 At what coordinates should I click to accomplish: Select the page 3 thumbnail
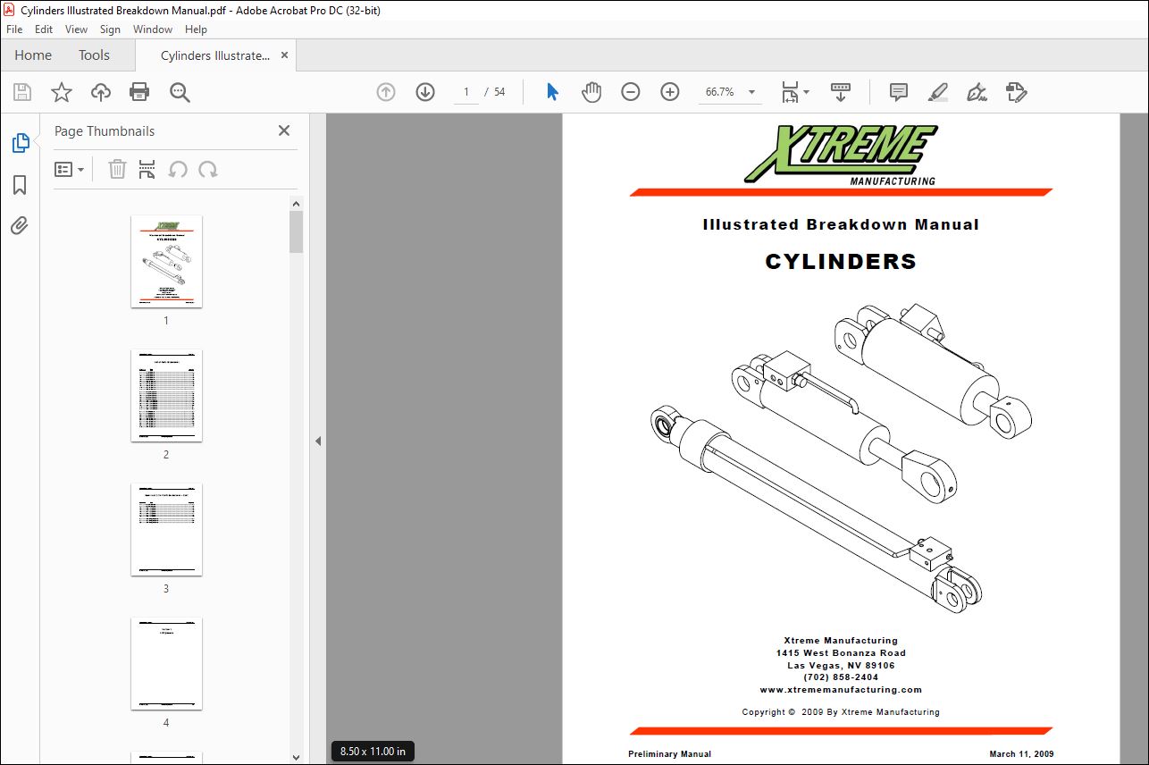click(166, 529)
